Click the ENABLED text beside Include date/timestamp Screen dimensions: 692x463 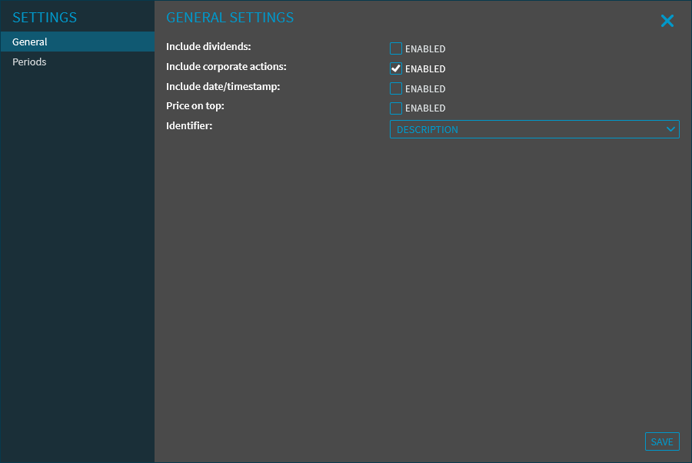coord(425,89)
